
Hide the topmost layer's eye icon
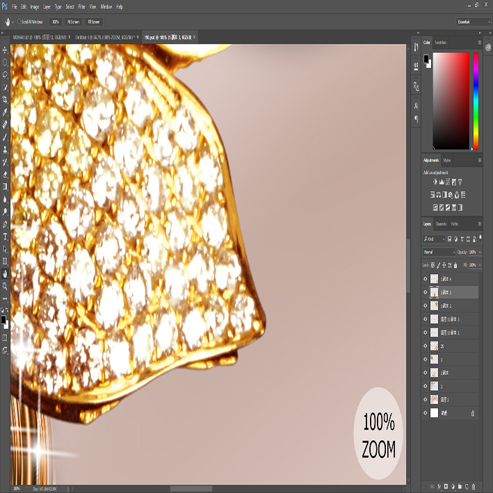tap(426, 279)
